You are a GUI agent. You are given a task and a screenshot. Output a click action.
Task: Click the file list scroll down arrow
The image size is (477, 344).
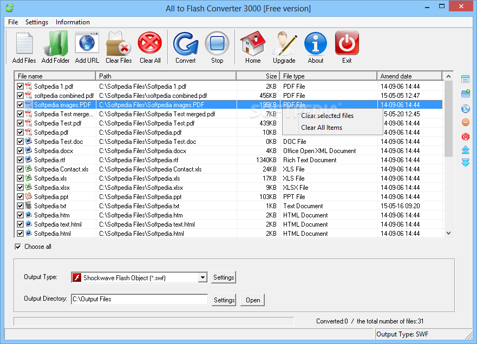click(448, 233)
